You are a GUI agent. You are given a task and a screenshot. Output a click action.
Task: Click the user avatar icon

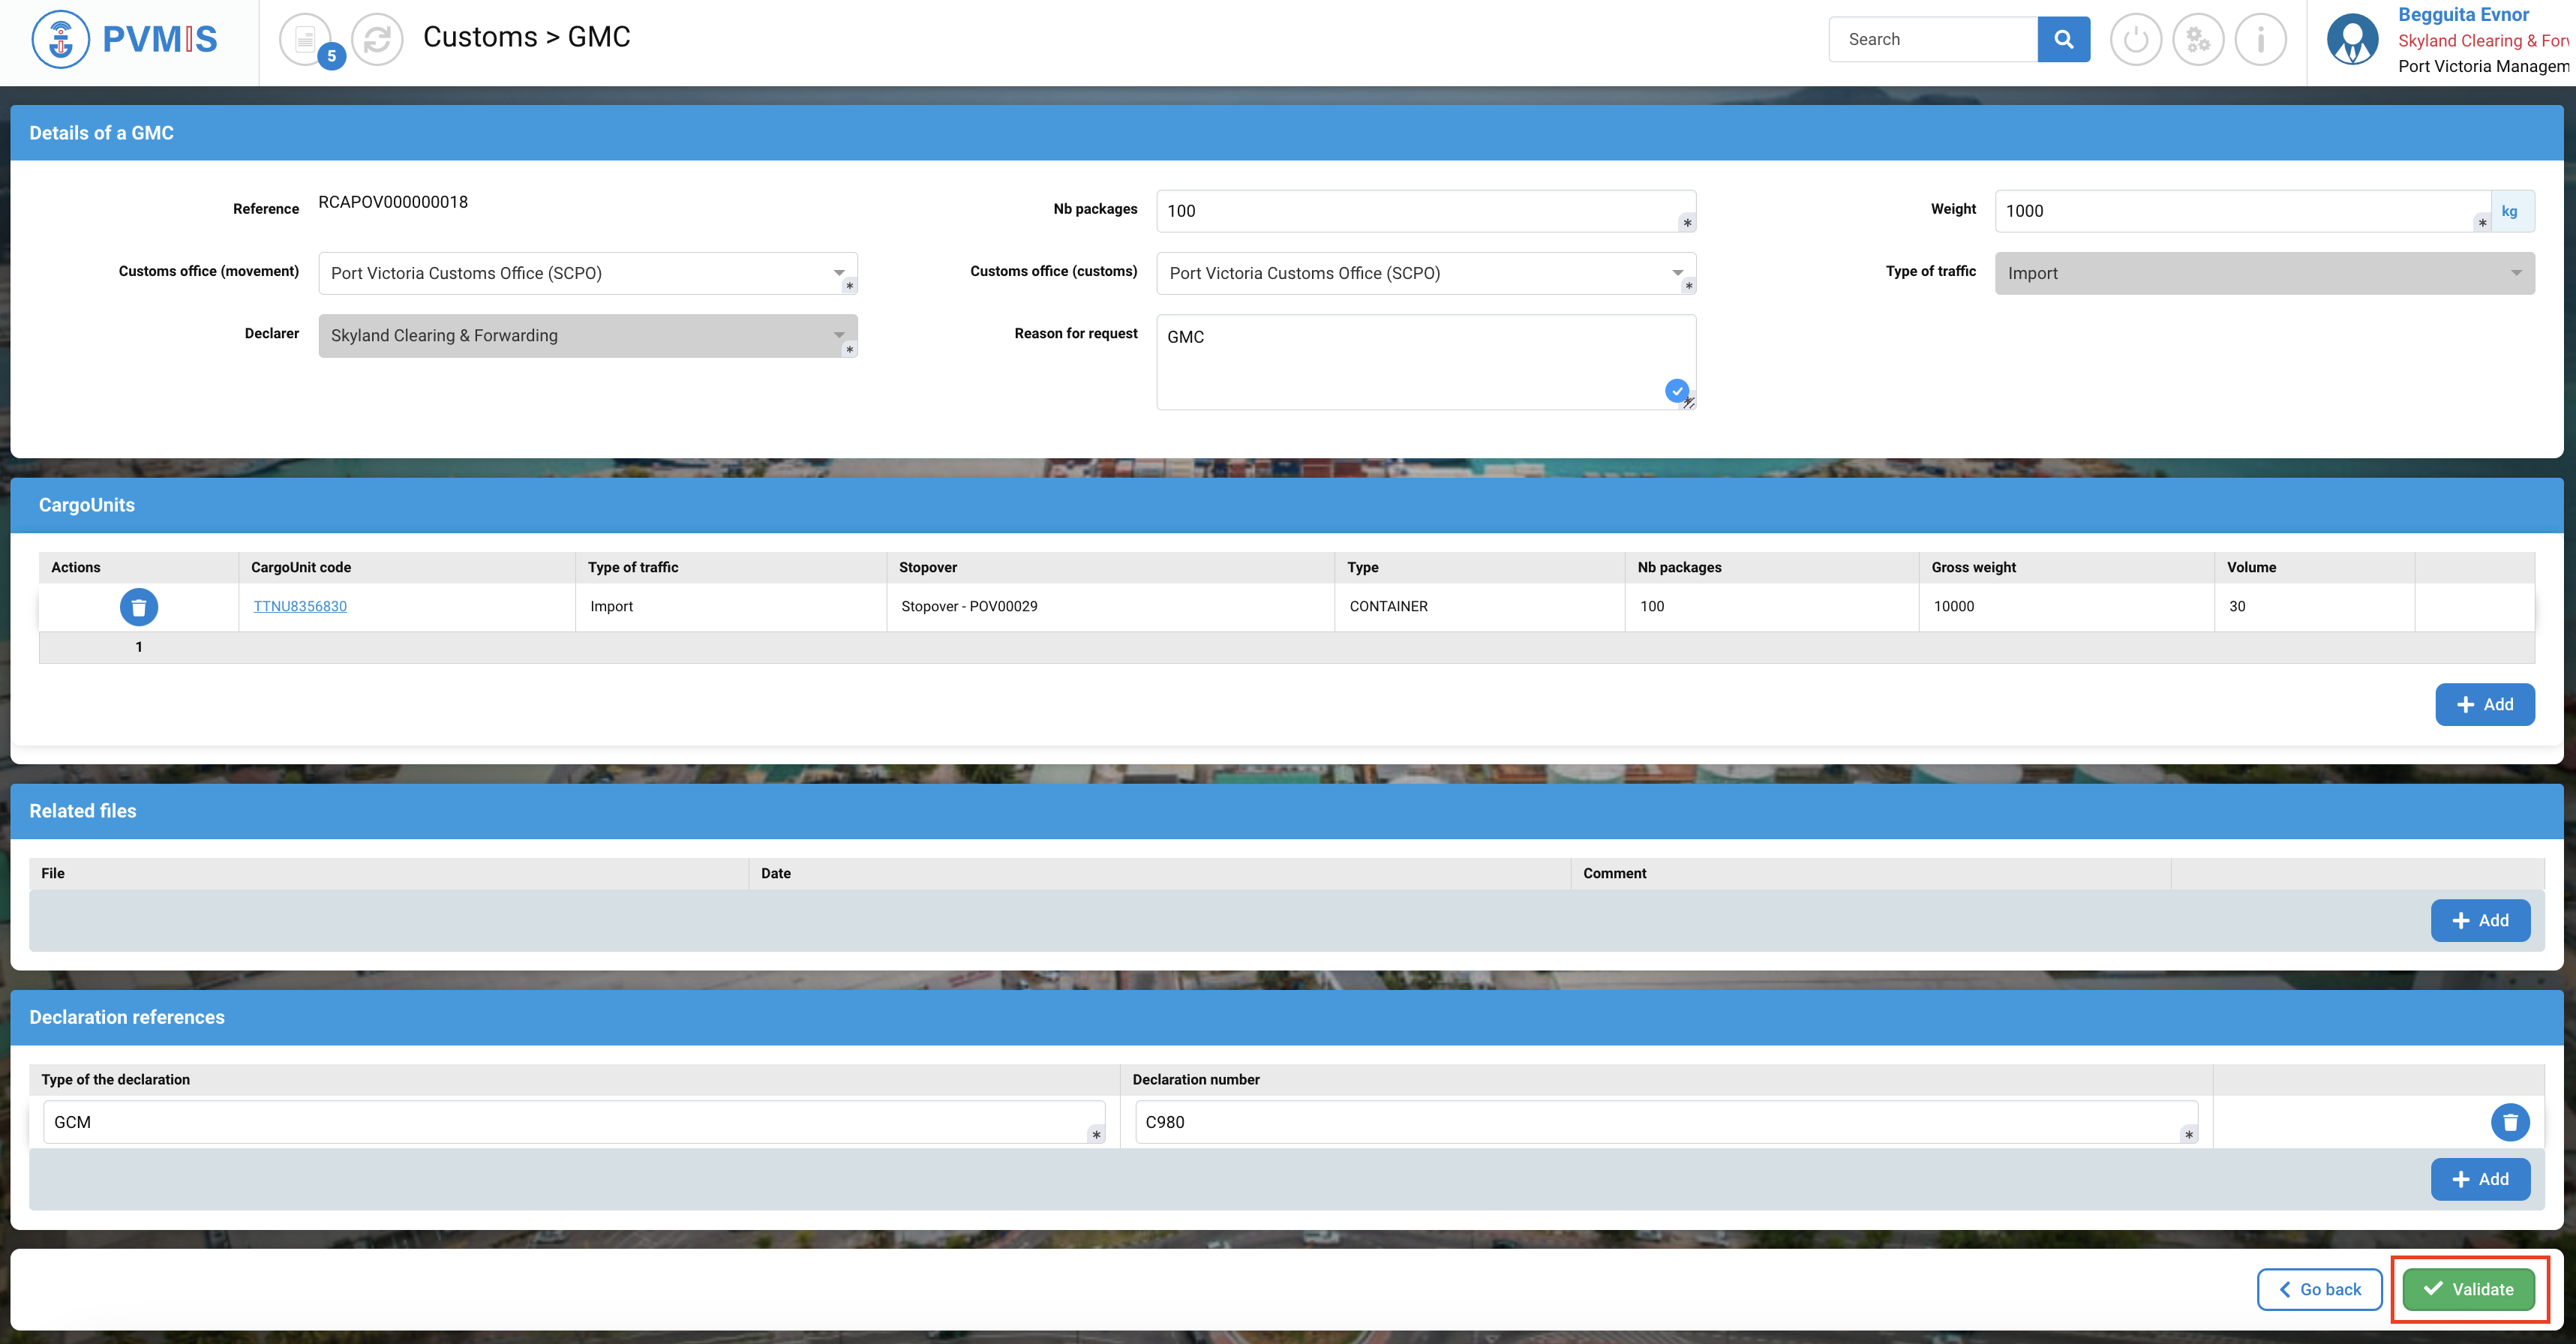[x=2352, y=40]
